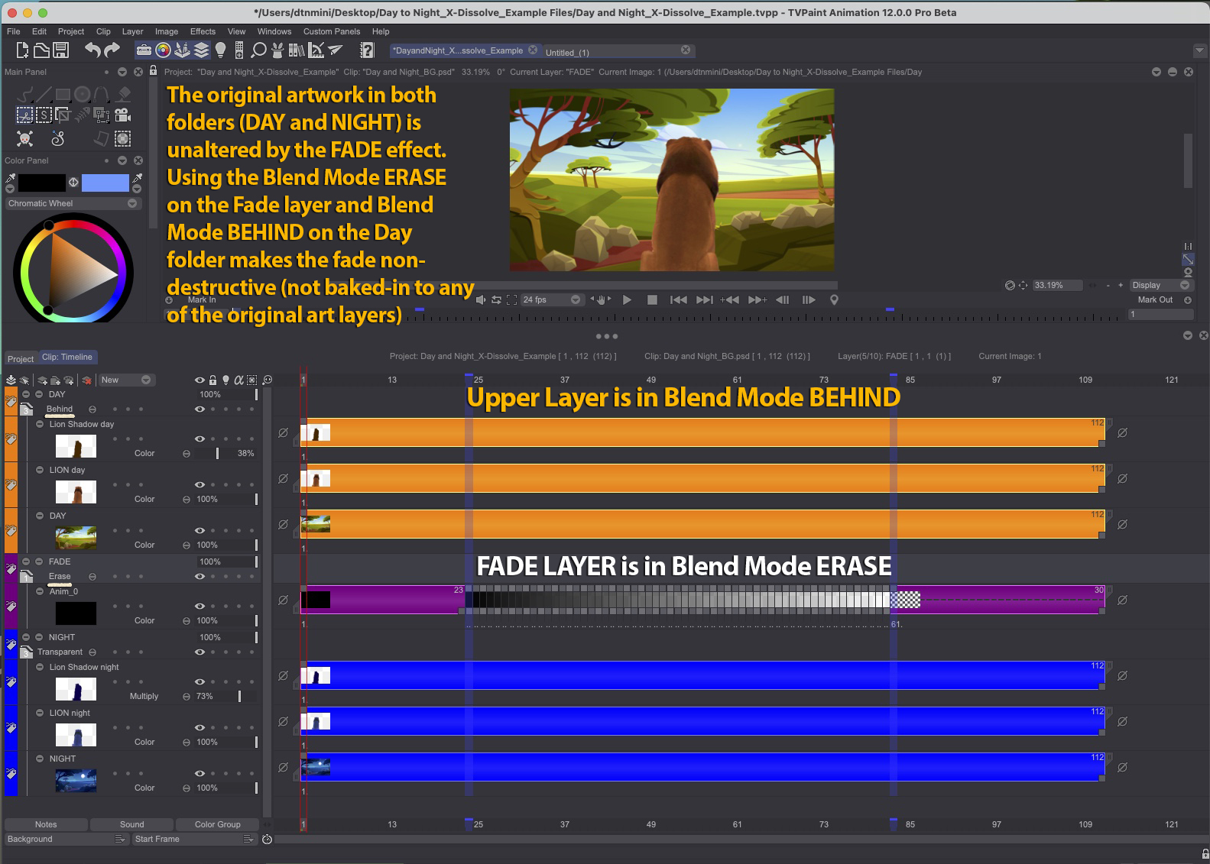Click the Sound button
Viewport: 1210px width, 864px height.
click(x=131, y=824)
